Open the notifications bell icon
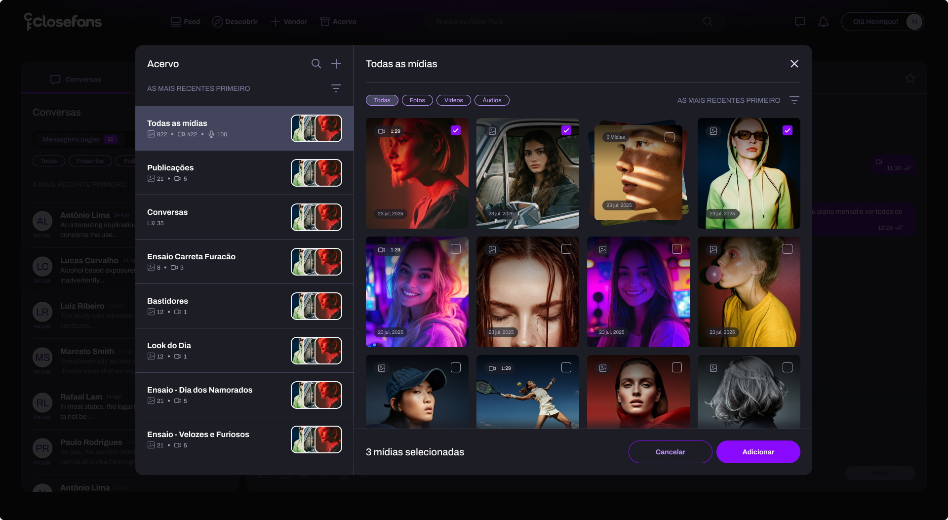This screenshot has height=520, width=948. (824, 22)
